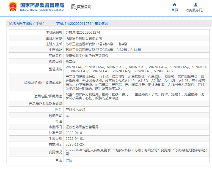Screen dimensions: 212x169
Task: Click the 有效期至 row label
Action: 55,144
